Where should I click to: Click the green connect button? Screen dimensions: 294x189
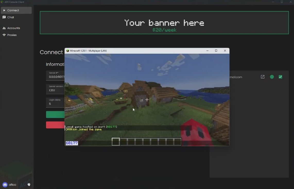55,115
